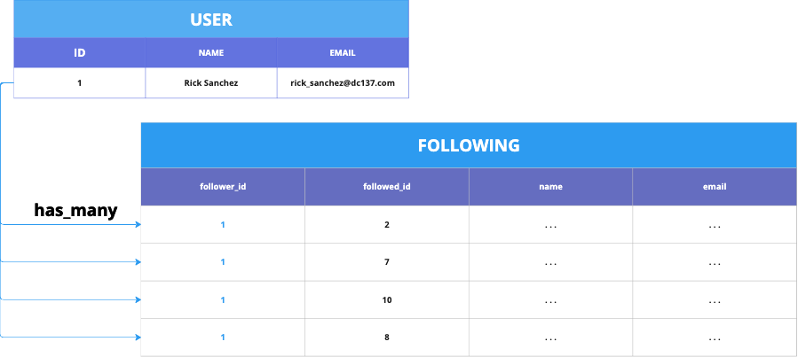Click the has_many relationship label
Screen dimensions: 798x357
[x=75, y=210]
